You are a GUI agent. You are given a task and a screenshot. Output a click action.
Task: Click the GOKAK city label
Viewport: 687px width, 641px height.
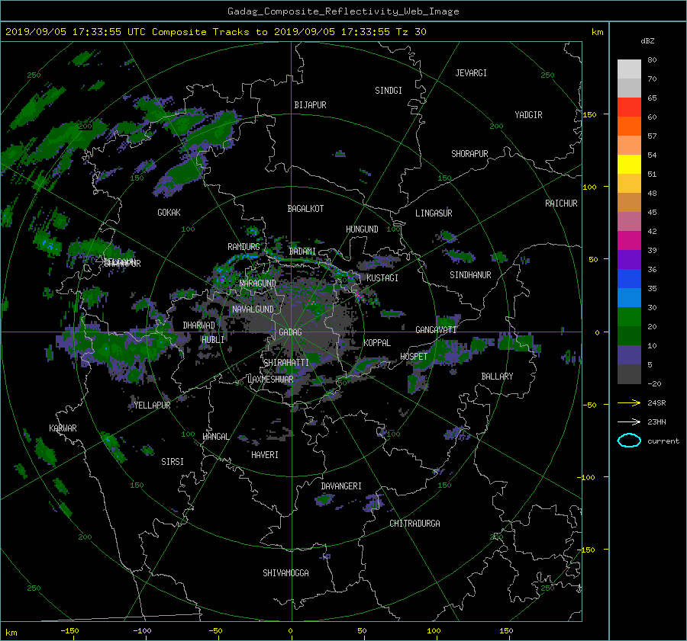tap(169, 213)
